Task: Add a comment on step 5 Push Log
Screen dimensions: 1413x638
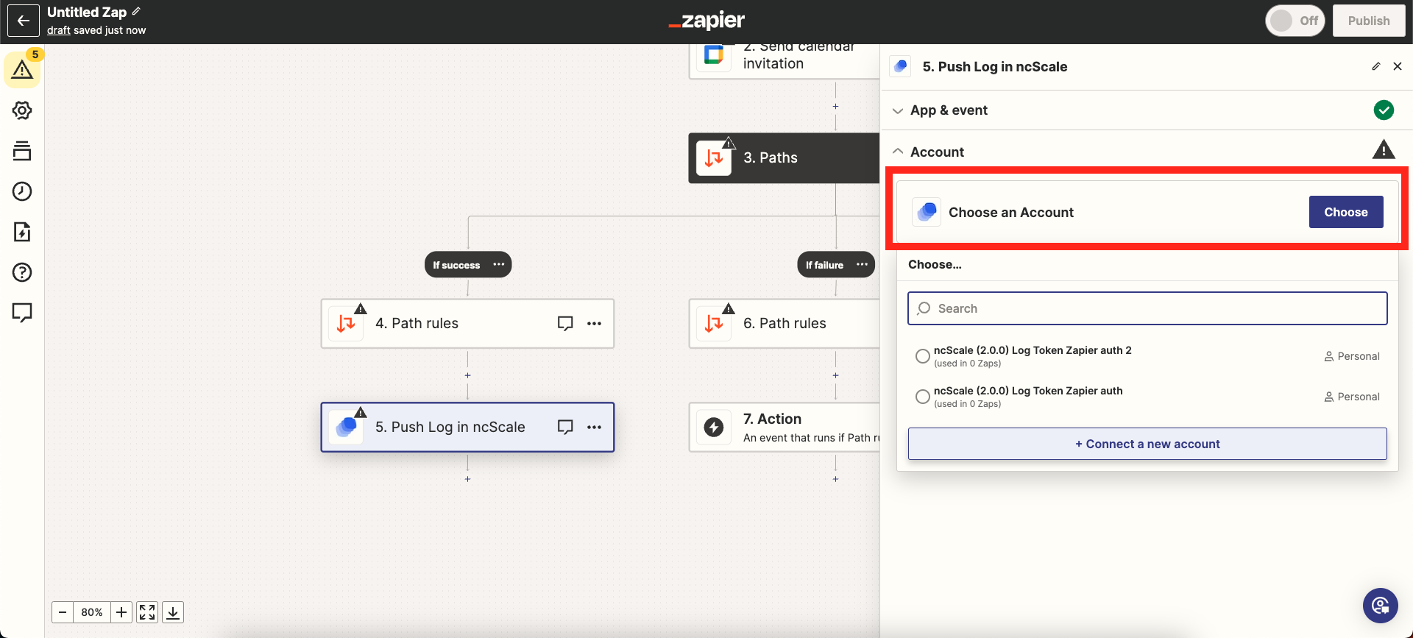Action: pyautogui.click(x=565, y=427)
